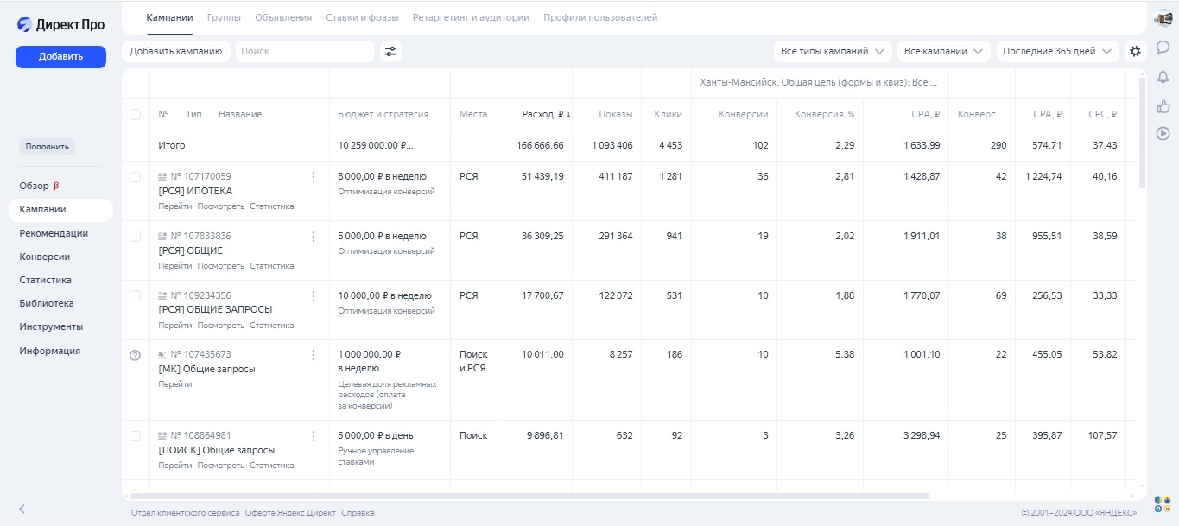Open the chat messages icon in right sidebar
The width and height of the screenshot is (1179, 526).
pyautogui.click(x=1163, y=48)
